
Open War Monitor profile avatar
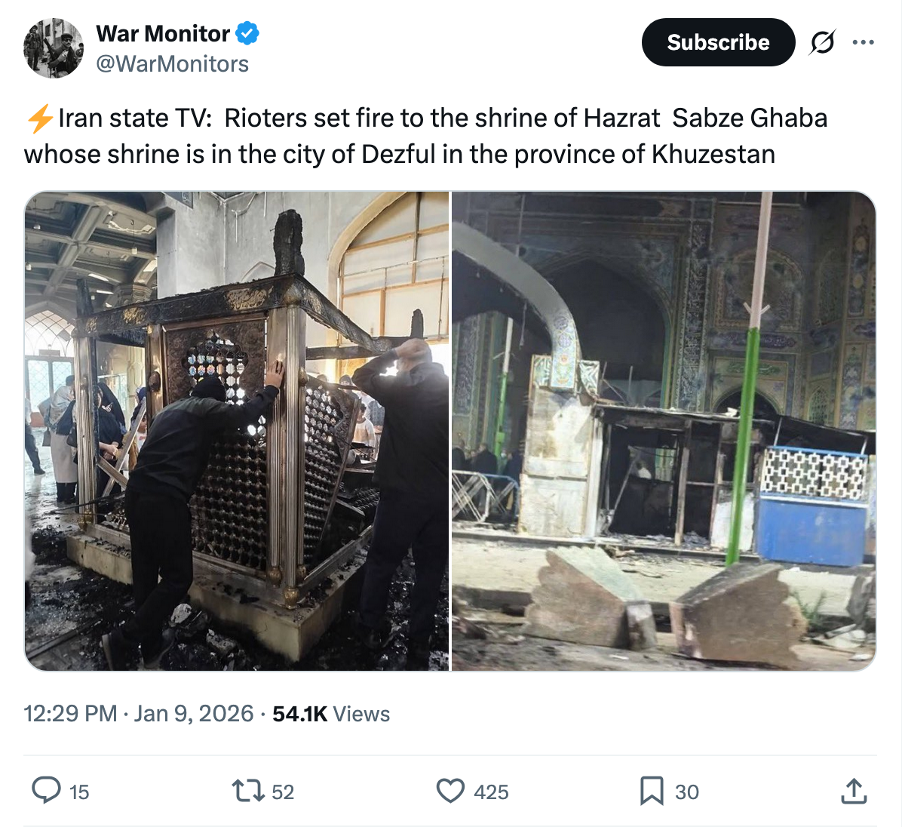(53, 48)
